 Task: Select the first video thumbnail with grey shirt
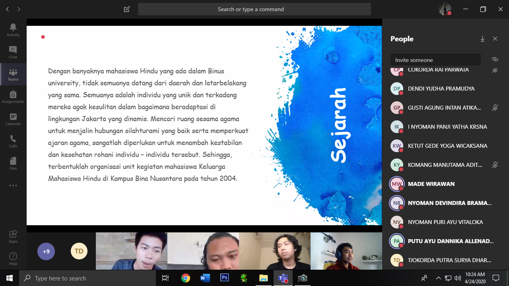[132, 251]
